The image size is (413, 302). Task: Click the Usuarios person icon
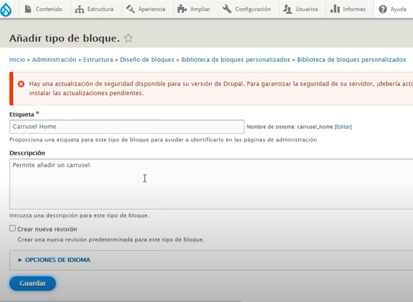point(288,9)
